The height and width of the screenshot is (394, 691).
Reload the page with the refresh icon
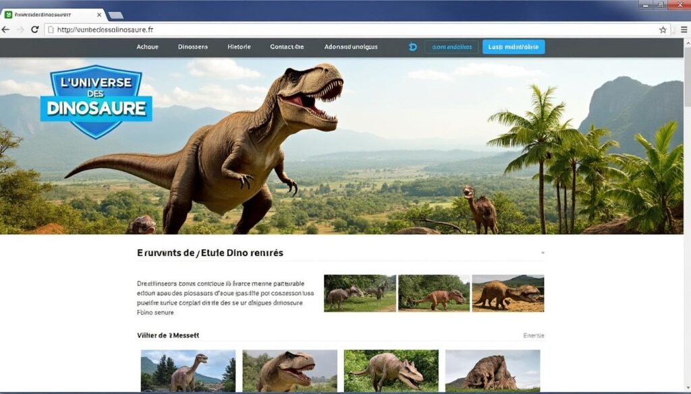coord(35,30)
